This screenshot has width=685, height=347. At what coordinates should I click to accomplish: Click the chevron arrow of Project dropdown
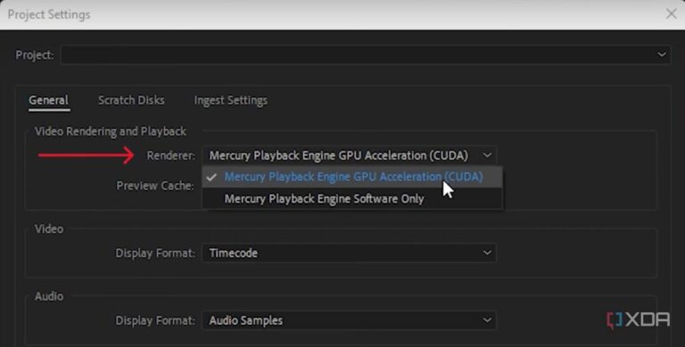[x=662, y=55]
